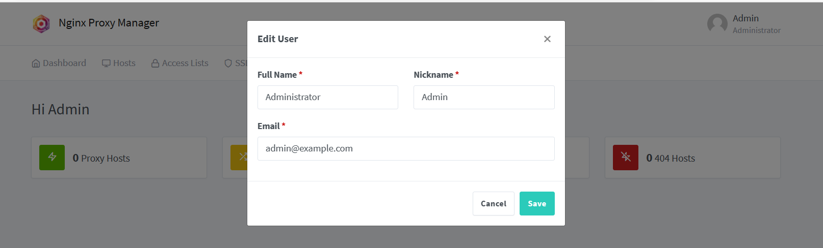This screenshot has height=248, width=823.
Task: Click the Dashboard home icon
Action: (36, 64)
